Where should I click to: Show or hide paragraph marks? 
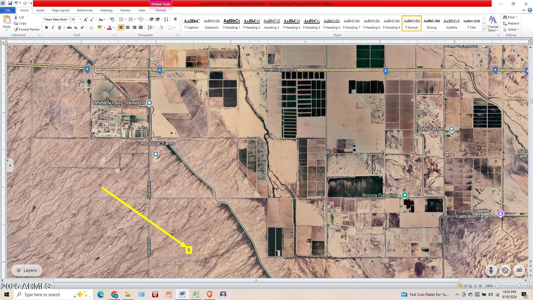[x=175, y=19]
